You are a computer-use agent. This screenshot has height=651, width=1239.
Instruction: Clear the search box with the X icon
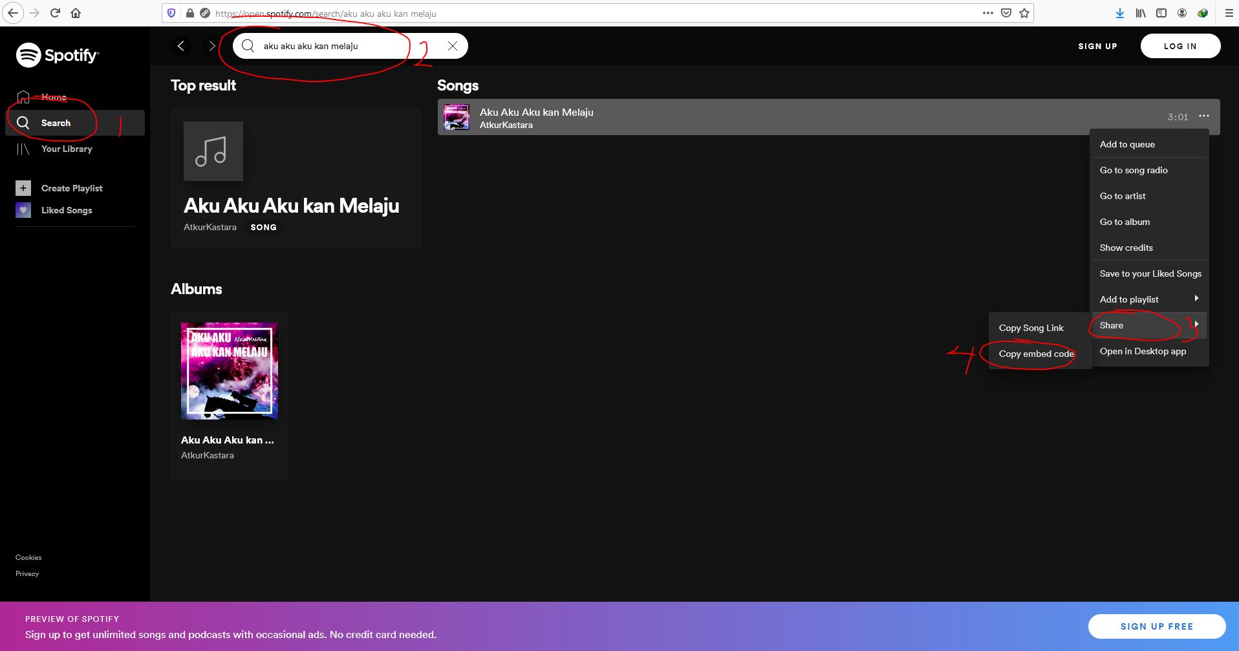[x=453, y=45]
